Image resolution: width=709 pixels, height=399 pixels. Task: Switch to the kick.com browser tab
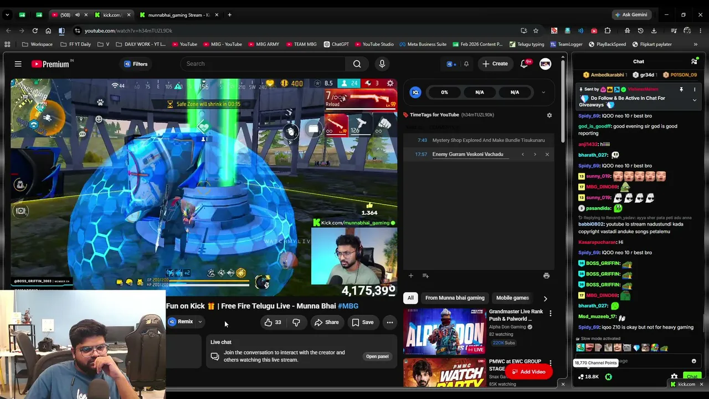pos(112,15)
